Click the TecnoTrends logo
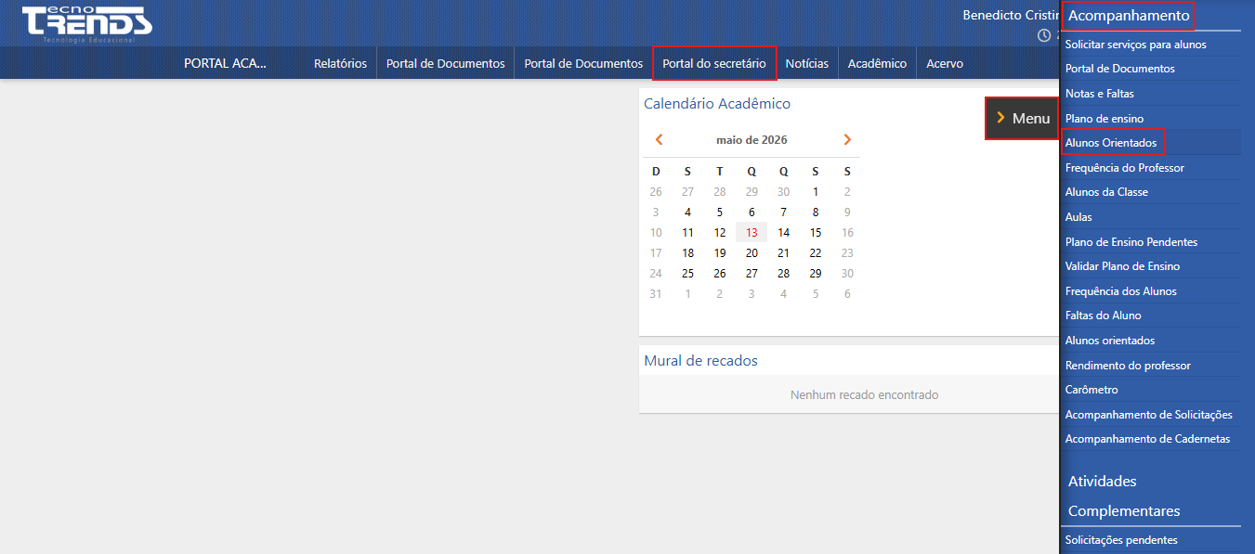 pyautogui.click(x=87, y=24)
